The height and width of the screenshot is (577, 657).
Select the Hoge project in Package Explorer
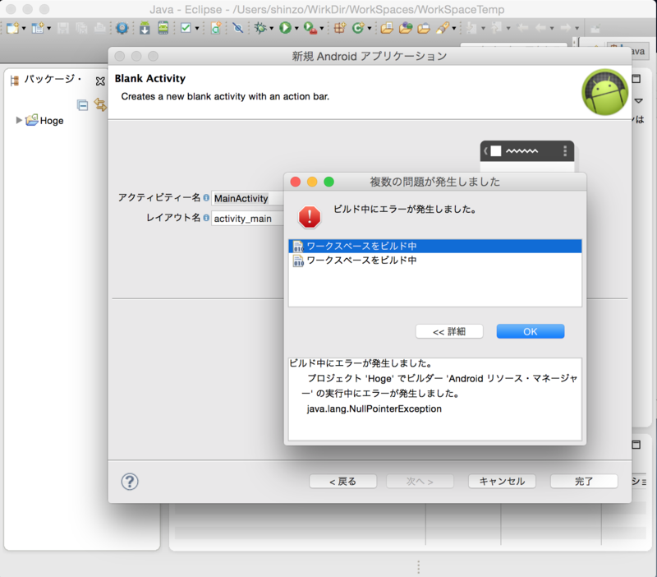click(44, 120)
